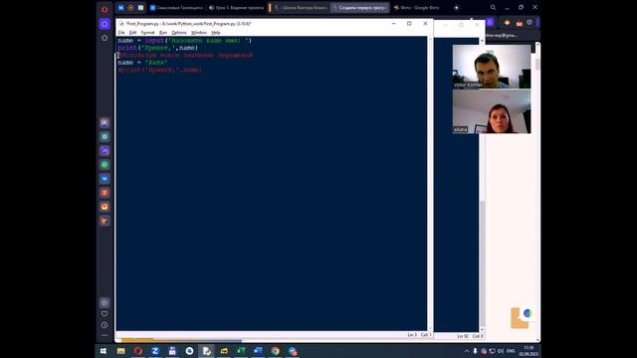Open the Format menu in IDLE
The height and width of the screenshot is (358, 637).
point(148,33)
